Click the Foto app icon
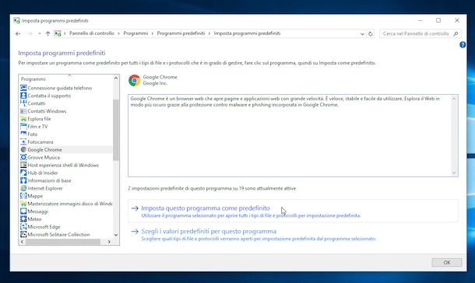 23,135
